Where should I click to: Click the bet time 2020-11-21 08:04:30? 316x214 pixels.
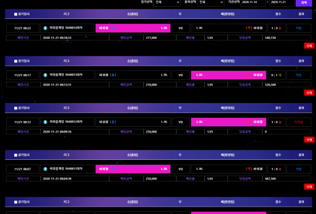pyautogui.click(x=57, y=179)
